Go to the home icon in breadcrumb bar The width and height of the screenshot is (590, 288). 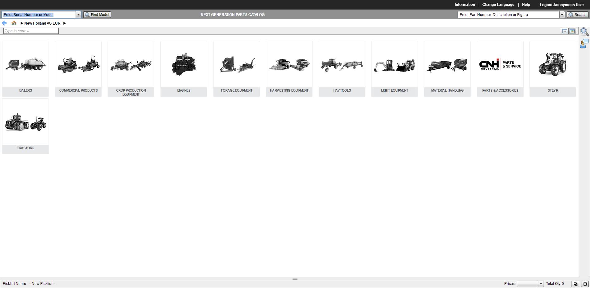[14, 23]
